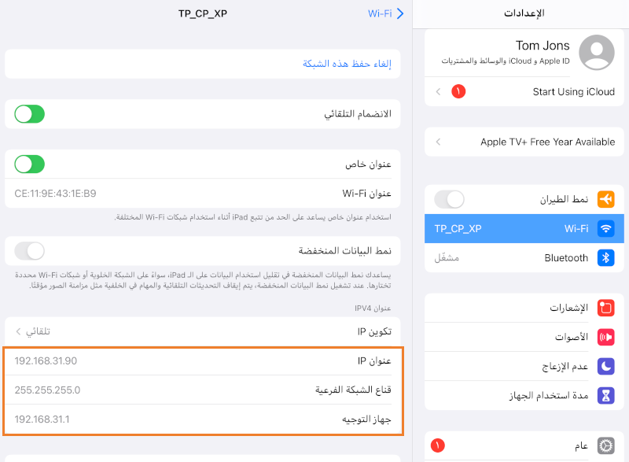Image resolution: width=629 pixels, height=462 pixels.
Task: Select the Bluetooth icon in the sidebar
Action: [x=605, y=257]
